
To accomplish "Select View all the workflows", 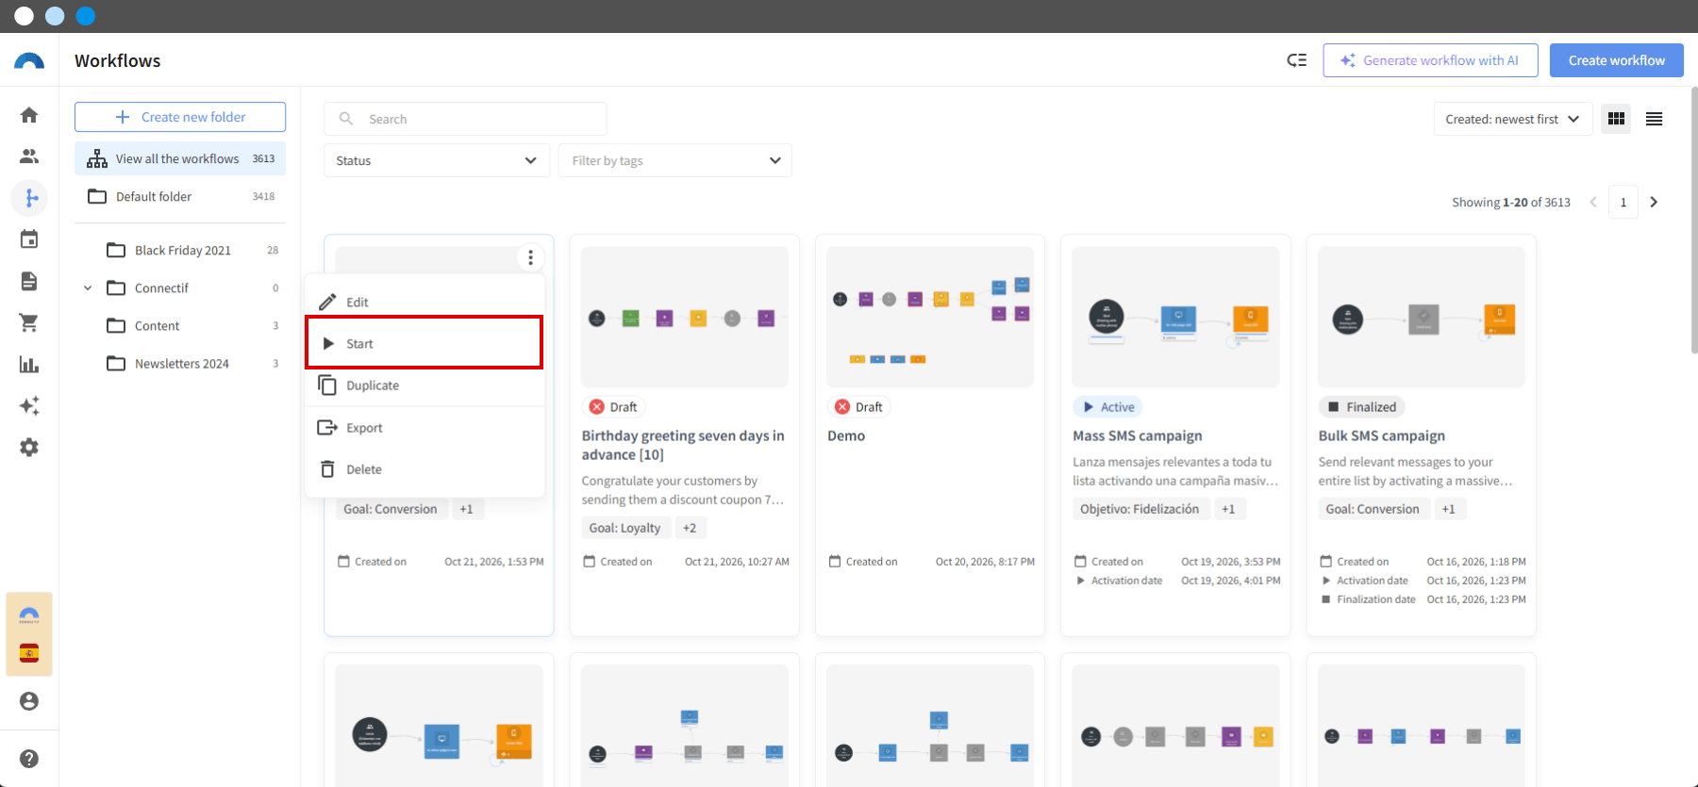I will pyautogui.click(x=180, y=158).
